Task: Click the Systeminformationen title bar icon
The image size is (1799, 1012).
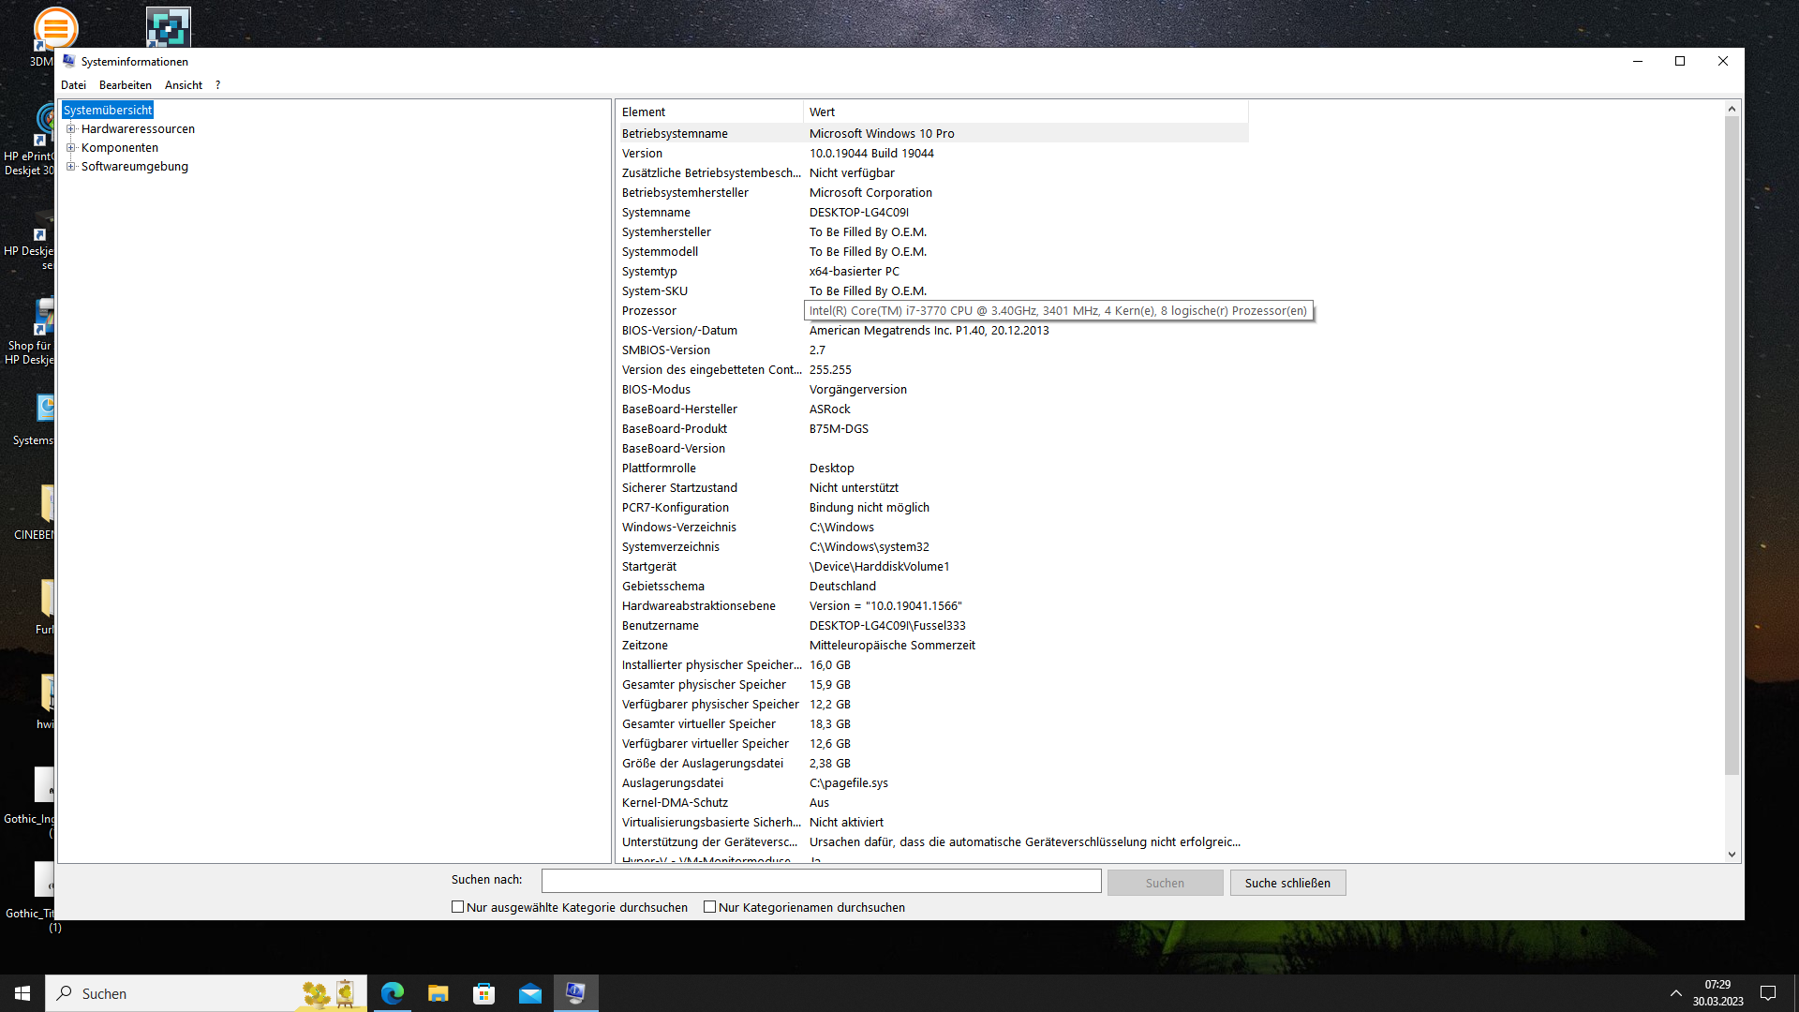Action: coord(69,61)
